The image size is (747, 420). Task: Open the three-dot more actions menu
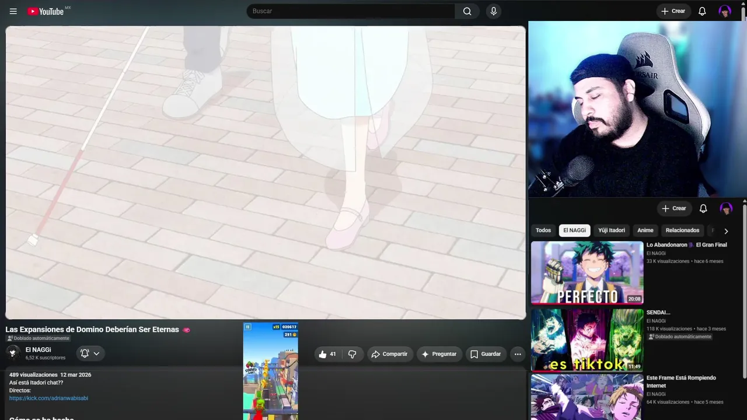point(518,354)
